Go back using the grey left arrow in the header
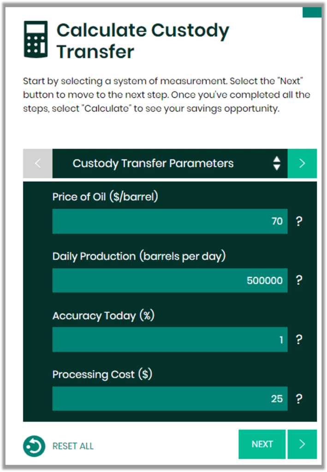Viewport: 327px width, 472px height. (38, 164)
